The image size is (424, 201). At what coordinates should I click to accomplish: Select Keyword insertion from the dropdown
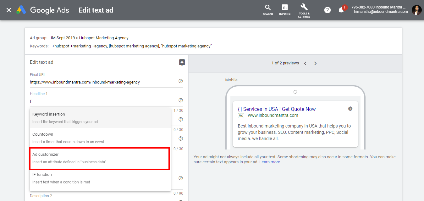click(x=100, y=118)
